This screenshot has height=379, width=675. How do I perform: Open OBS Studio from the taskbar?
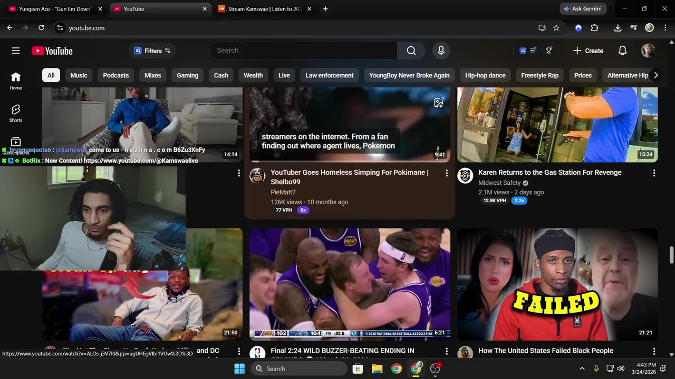coord(436,368)
